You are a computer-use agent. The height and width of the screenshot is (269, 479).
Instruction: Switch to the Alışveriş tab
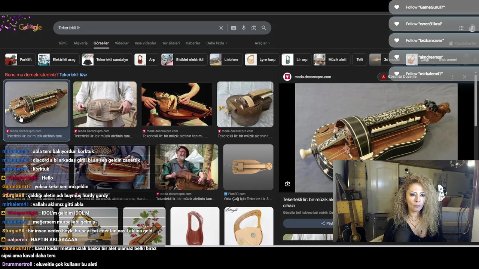point(80,43)
